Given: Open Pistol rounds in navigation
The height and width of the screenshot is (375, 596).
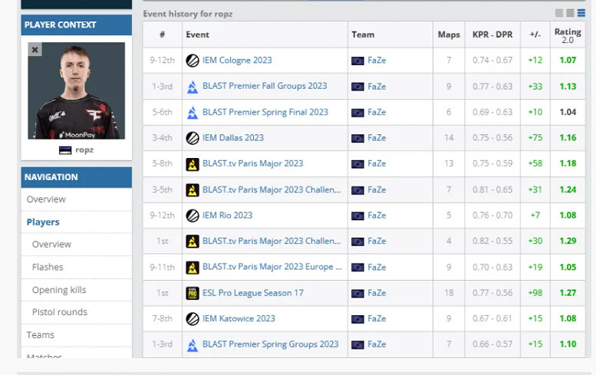Looking at the screenshot, I should pos(59,312).
